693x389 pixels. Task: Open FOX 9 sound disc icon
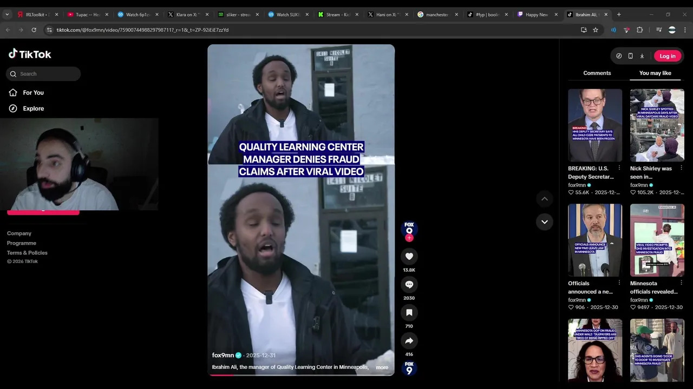point(409,368)
